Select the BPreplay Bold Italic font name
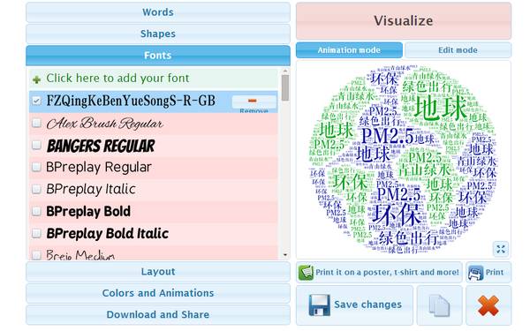This screenshot has height=331, width=530. pos(108,234)
